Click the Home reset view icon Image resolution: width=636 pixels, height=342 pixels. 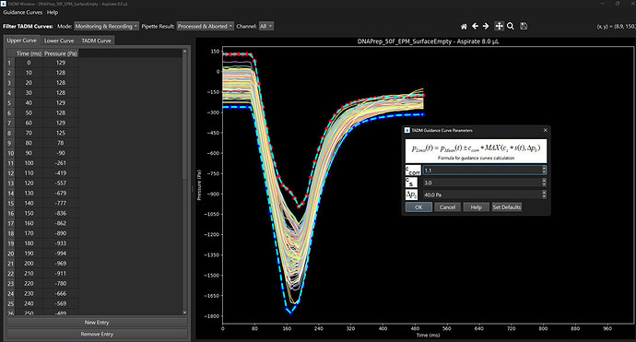point(464,27)
